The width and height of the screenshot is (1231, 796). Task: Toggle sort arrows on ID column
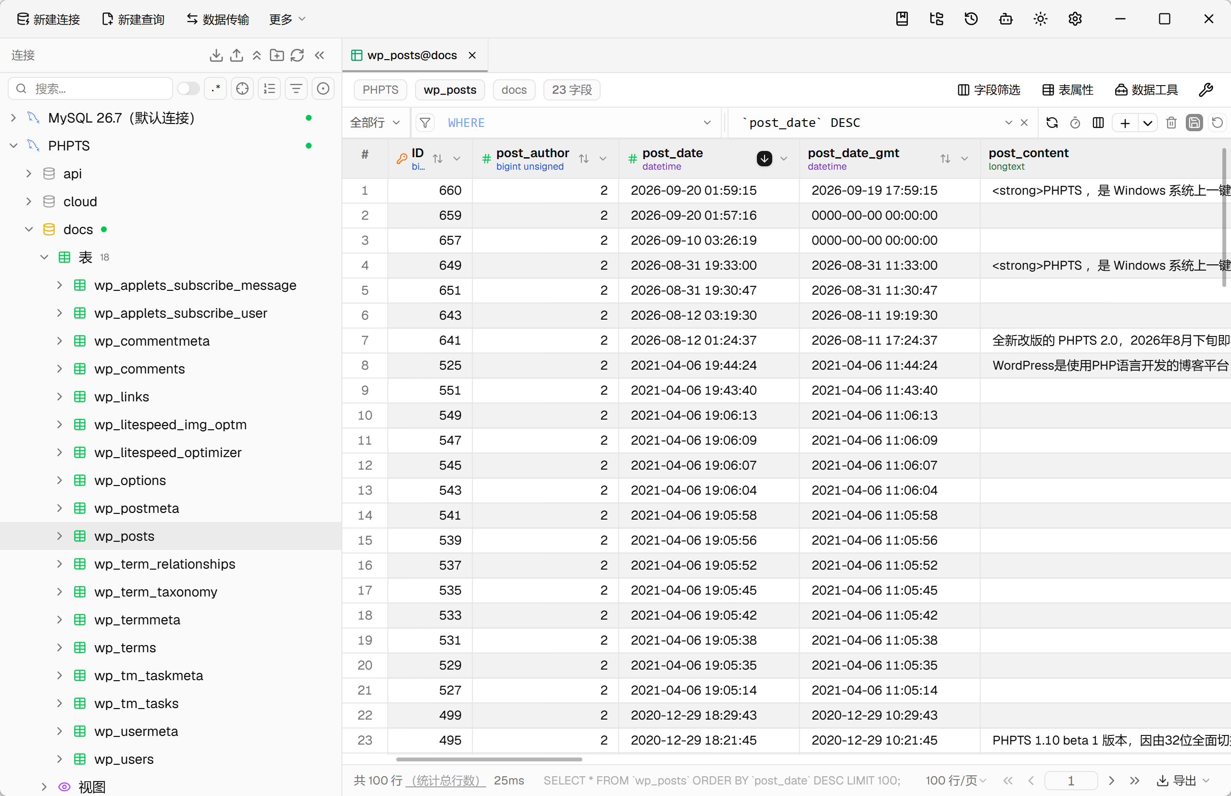438,159
